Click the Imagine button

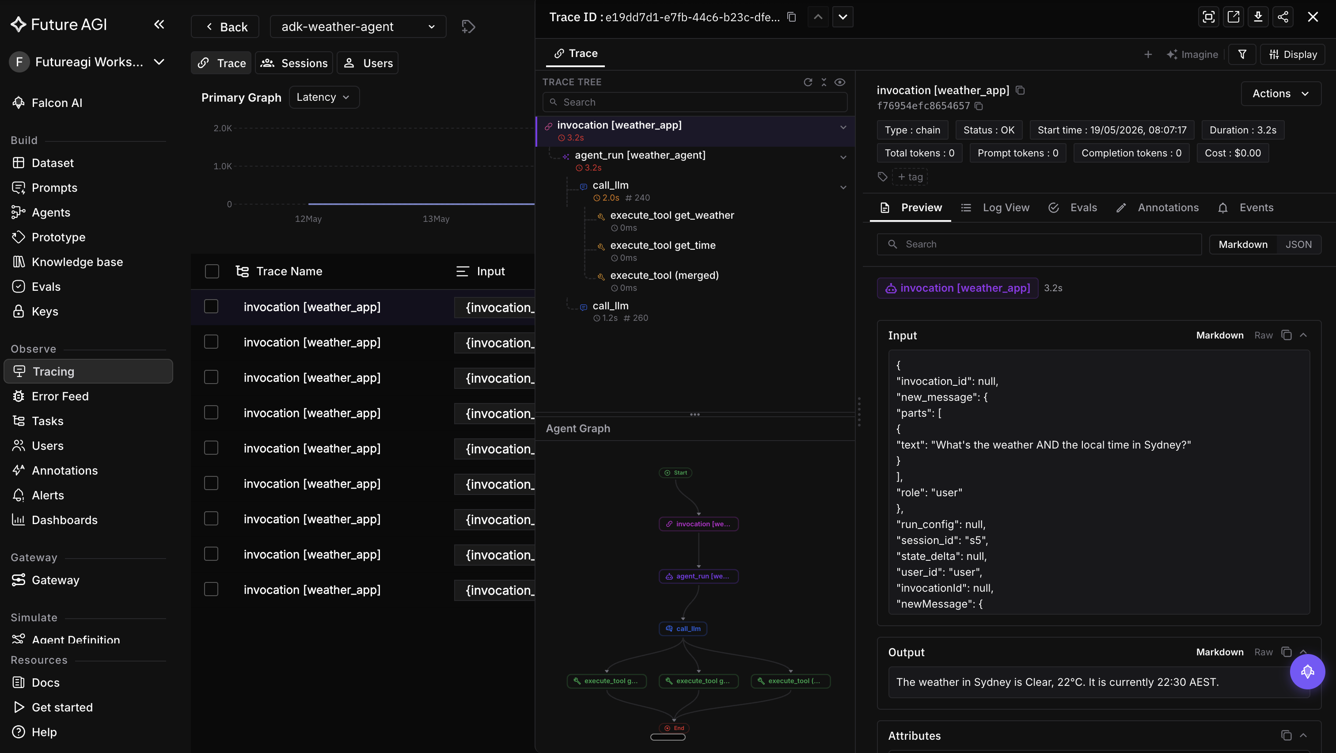pyautogui.click(x=1192, y=54)
